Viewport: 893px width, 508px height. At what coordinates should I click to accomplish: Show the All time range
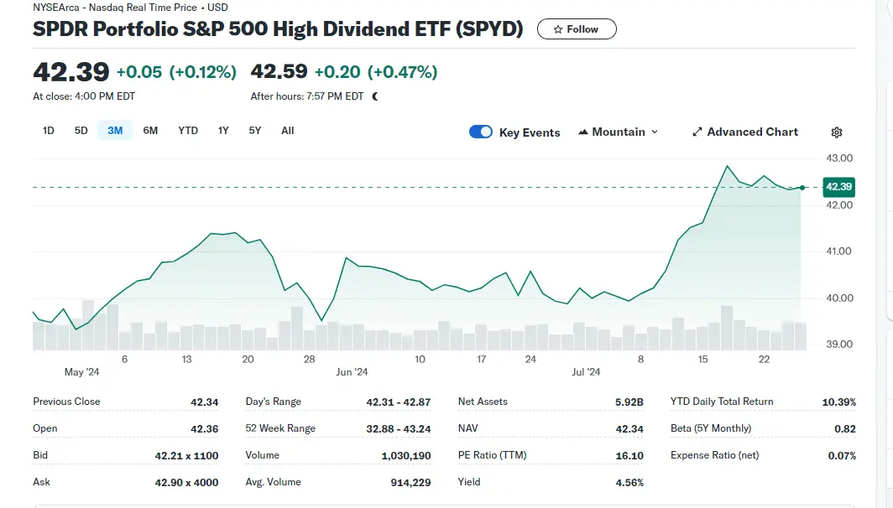(x=287, y=131)
